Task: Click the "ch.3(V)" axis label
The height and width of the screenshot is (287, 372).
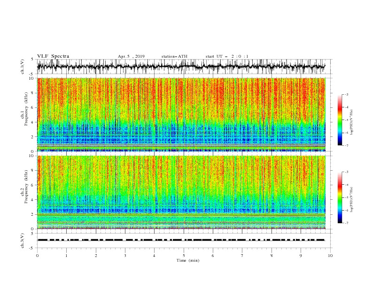Action: 23,241
